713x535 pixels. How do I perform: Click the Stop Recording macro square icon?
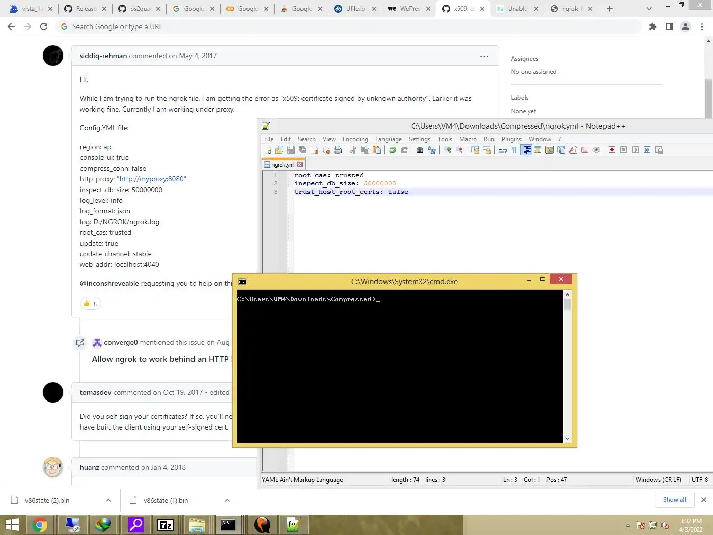click(623, 150)
